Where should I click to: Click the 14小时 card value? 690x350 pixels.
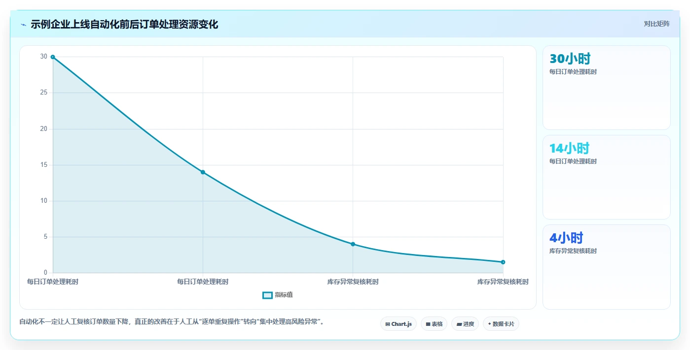coord(569,148)
